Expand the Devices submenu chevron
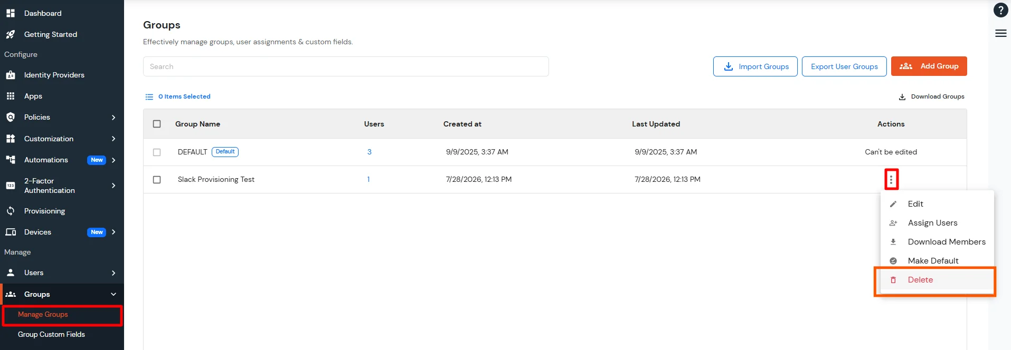 click(114, 232)
